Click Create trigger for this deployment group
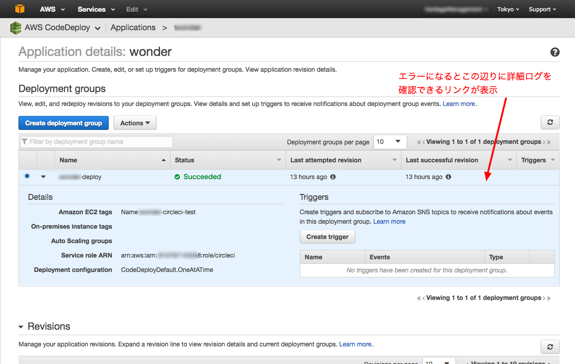Viewport: 575px width, 364px height. pos(327,236)
